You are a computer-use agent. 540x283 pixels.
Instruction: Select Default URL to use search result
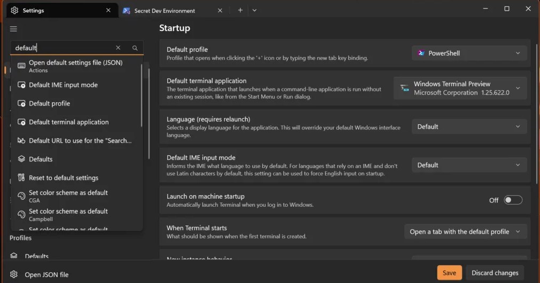click(x=76, y=141)
